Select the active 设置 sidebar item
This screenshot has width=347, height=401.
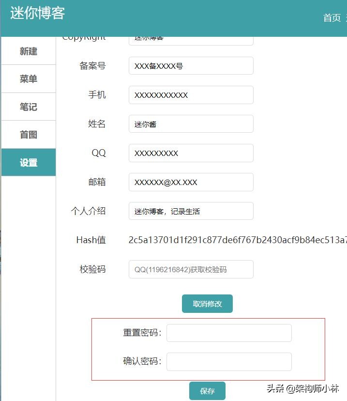29,162
